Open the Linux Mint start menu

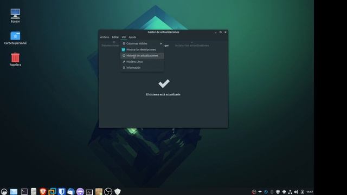4,191
